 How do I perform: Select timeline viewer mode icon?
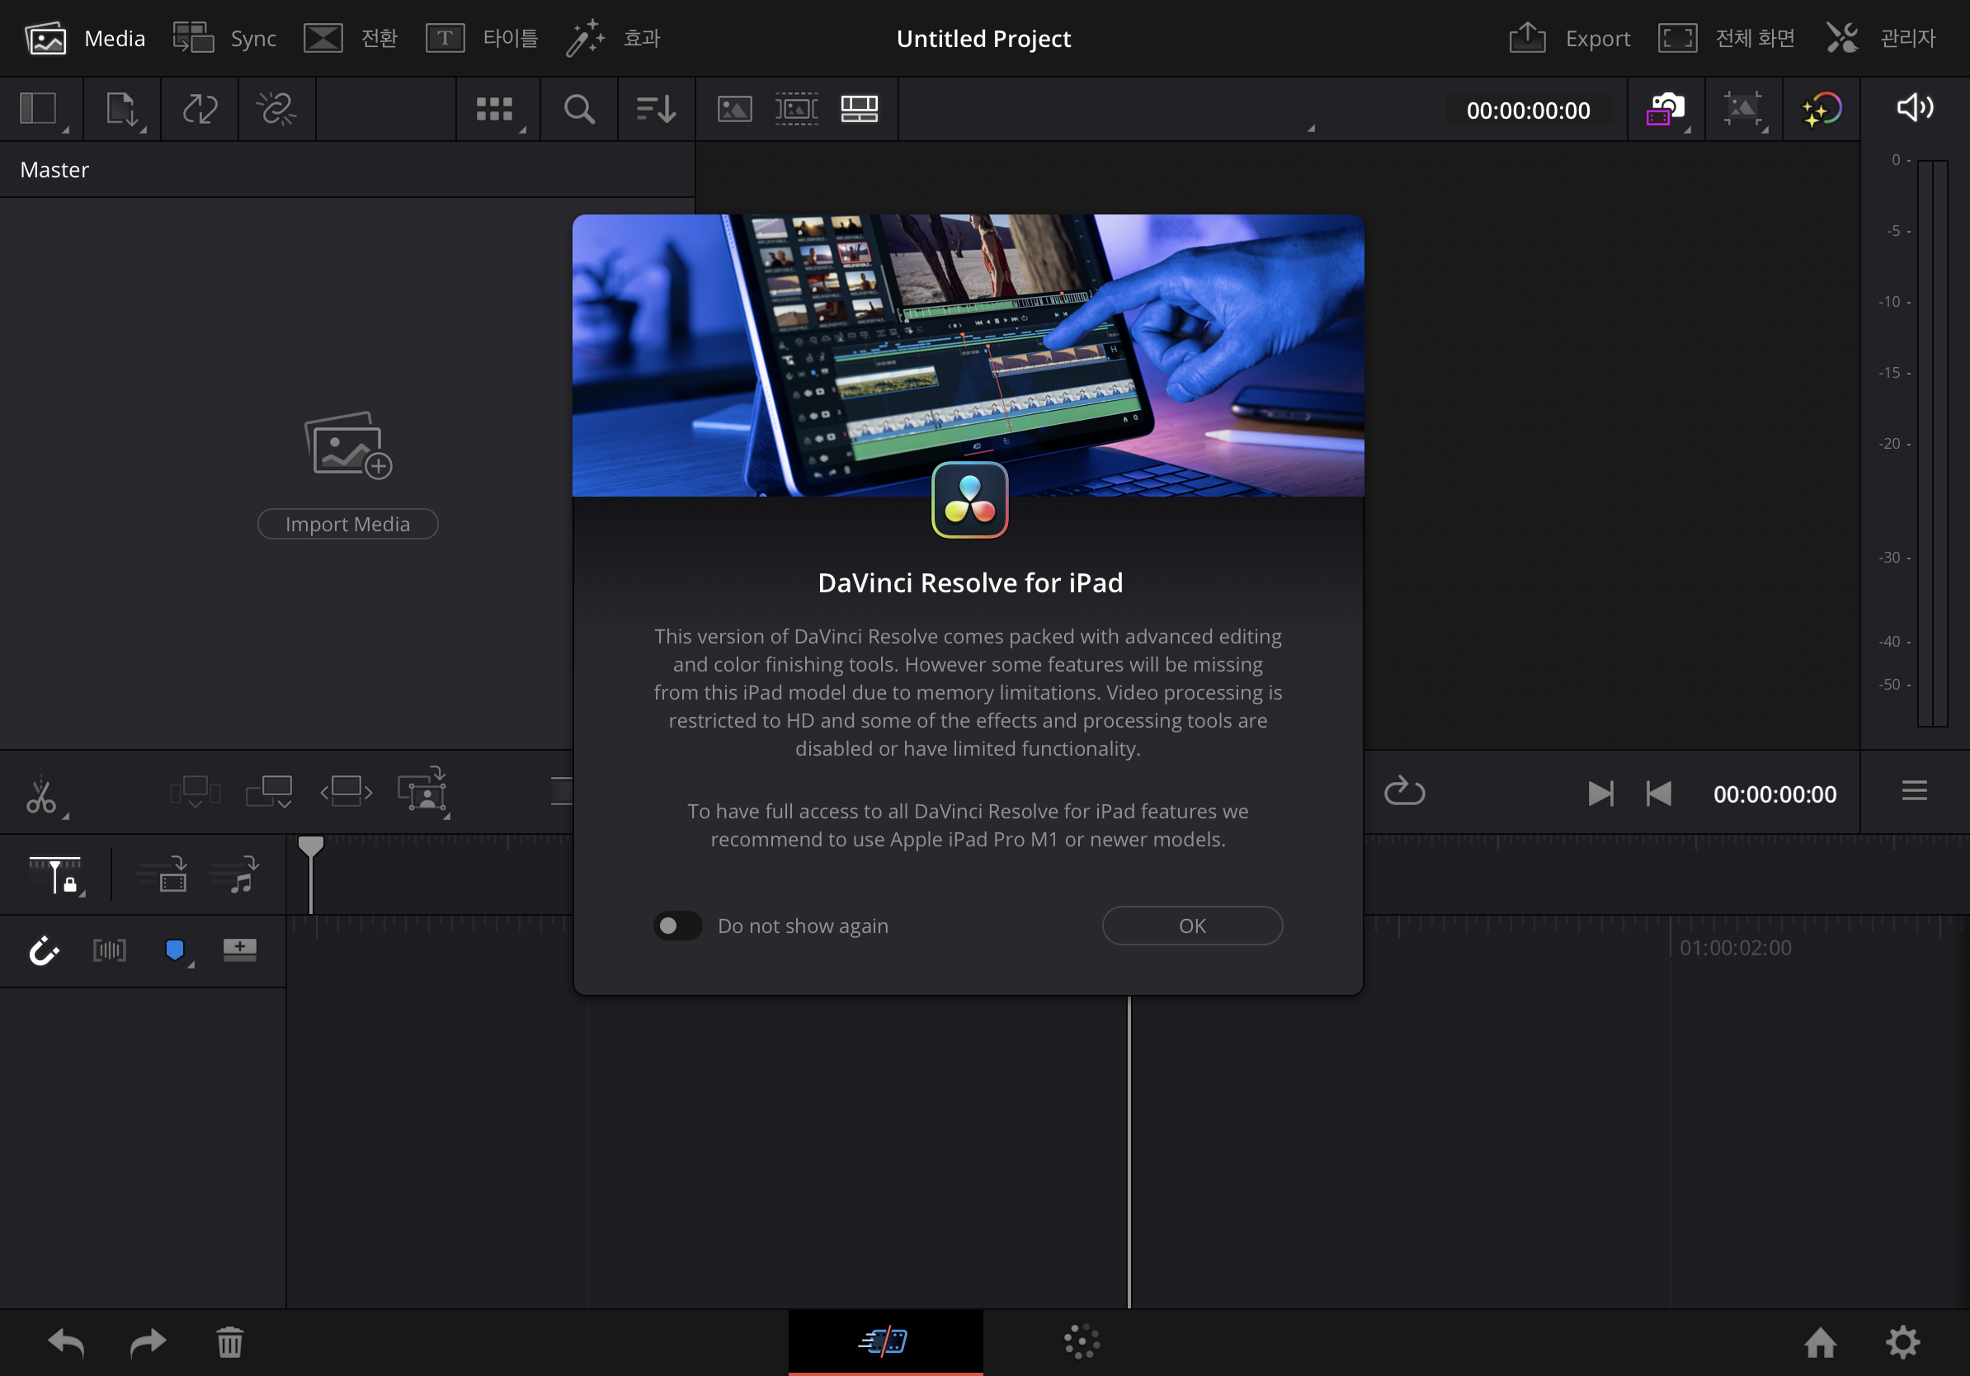[x=859, y=109]
